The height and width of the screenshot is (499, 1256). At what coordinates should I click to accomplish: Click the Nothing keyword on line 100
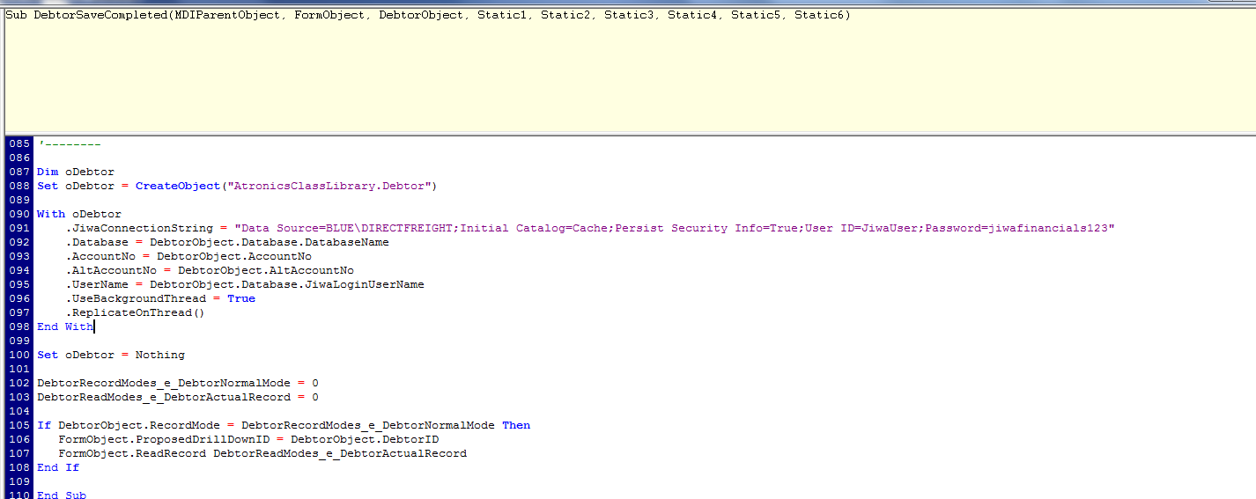(x=159, y=355)
